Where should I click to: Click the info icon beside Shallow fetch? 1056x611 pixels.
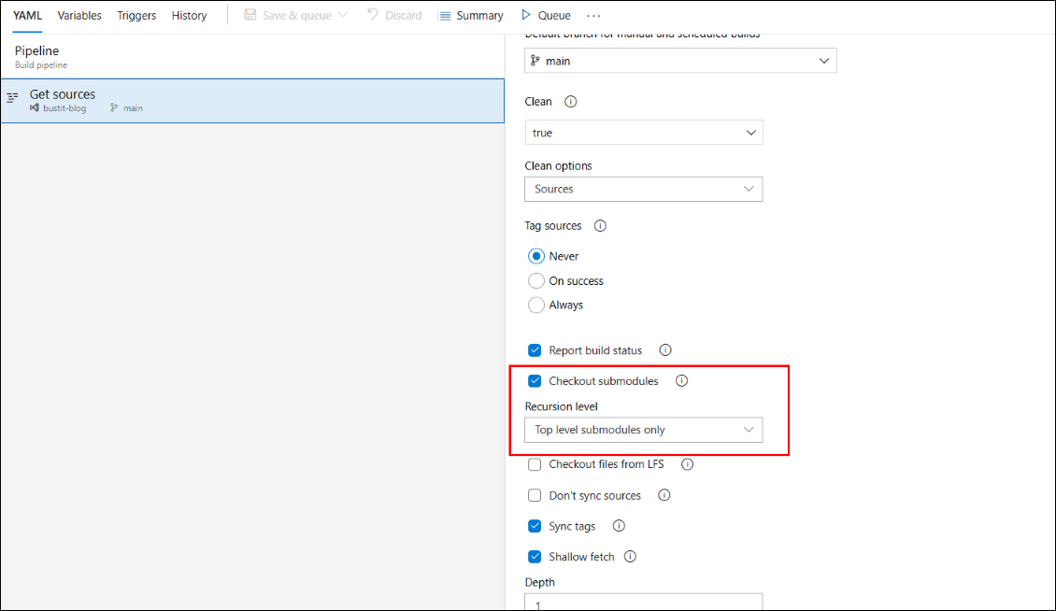[630, 557]
